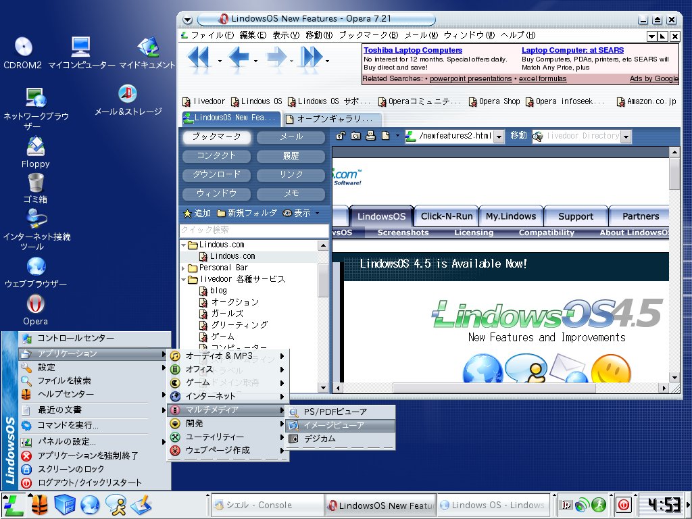This screenshot has height=519, width=692.
Task: Click the web page vertical scrollbar
Action: pos(674,265)
